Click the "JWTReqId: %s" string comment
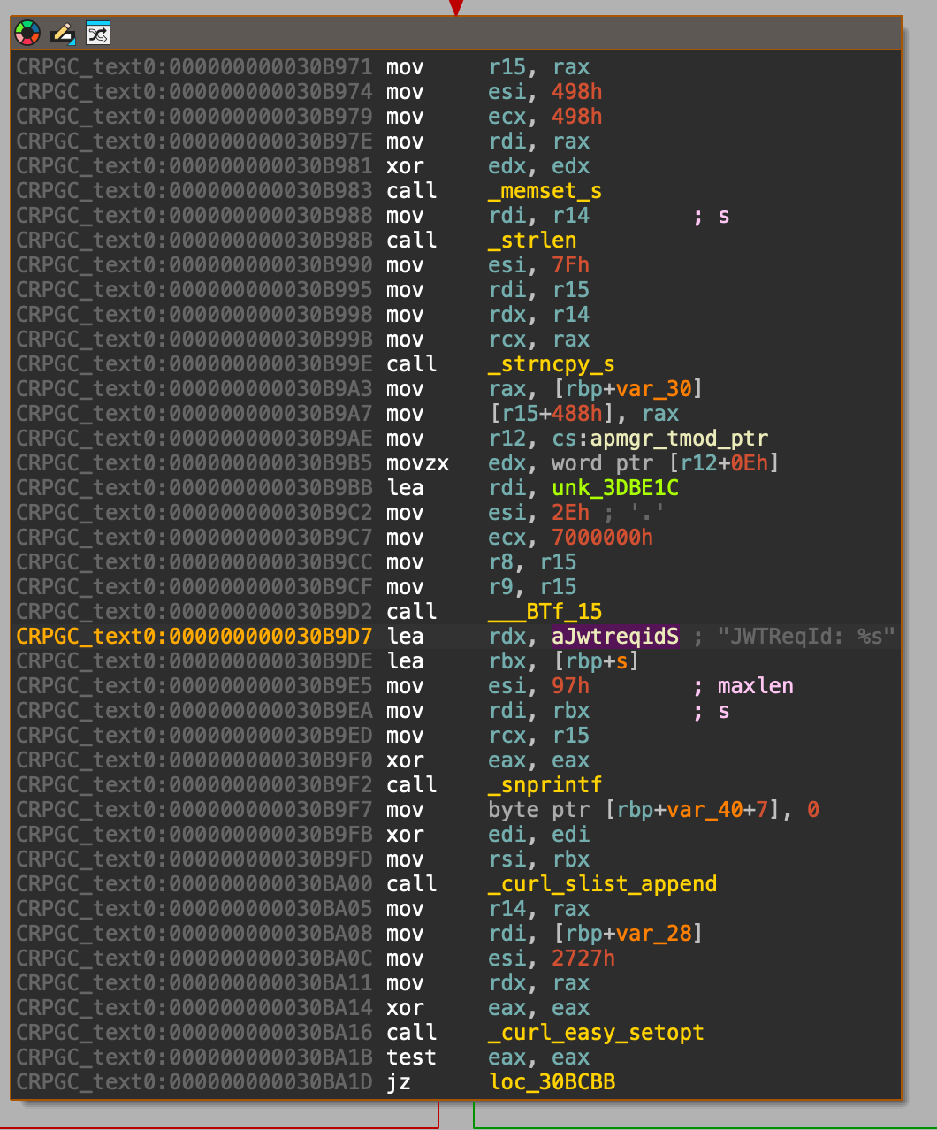937x1130 pixels. (x=795, y=637)
